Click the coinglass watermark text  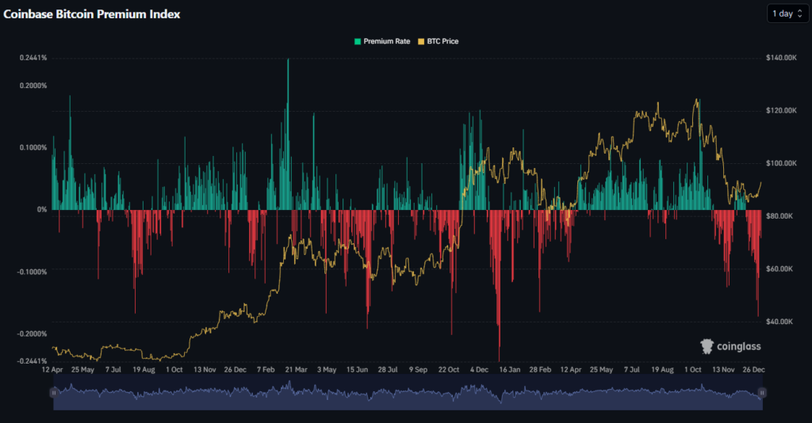[737, 346]
